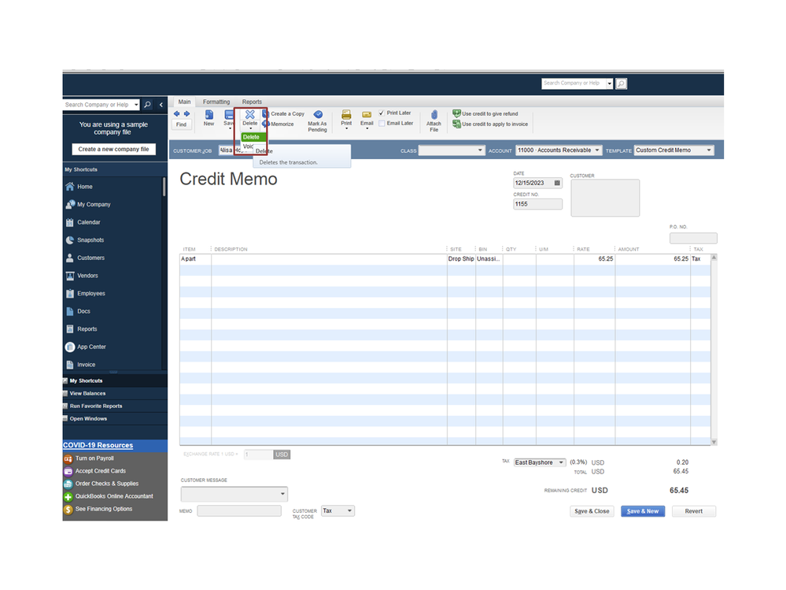Collapse the left sidebar arrow

click(161, 105)
